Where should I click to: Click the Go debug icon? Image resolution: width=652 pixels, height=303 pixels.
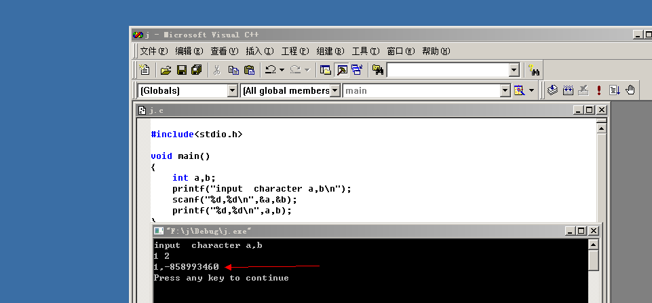615,90
